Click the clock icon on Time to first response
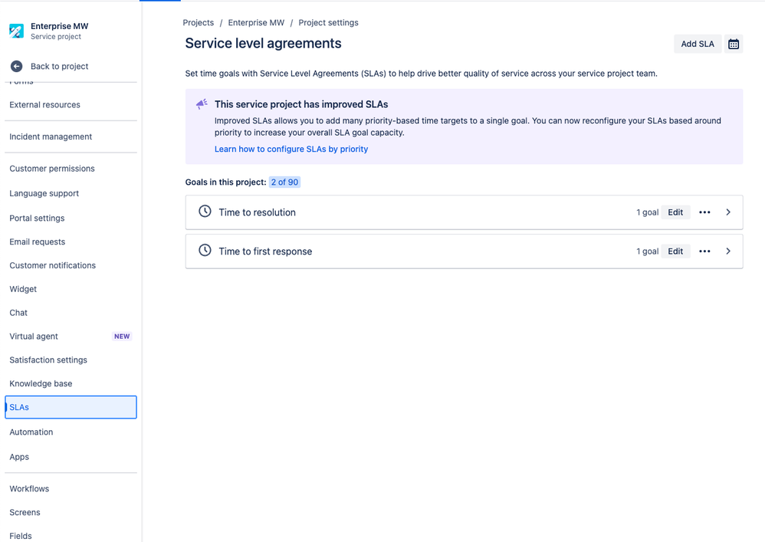The width and height of the screenshot is (765, 542). 205,251
